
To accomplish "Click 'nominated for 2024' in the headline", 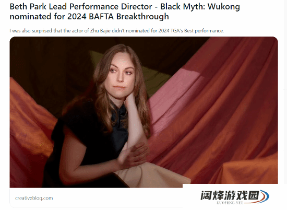I will pos(48,16).
